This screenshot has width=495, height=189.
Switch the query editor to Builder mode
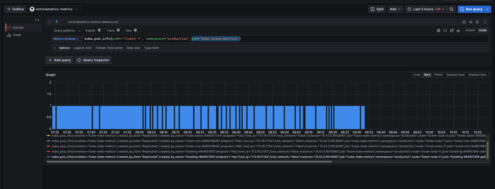(x=470, y=30)
